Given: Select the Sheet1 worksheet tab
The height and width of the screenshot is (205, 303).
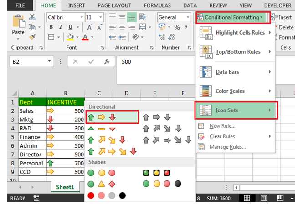Looking at the screenshot, I should [x=65, y=187].
